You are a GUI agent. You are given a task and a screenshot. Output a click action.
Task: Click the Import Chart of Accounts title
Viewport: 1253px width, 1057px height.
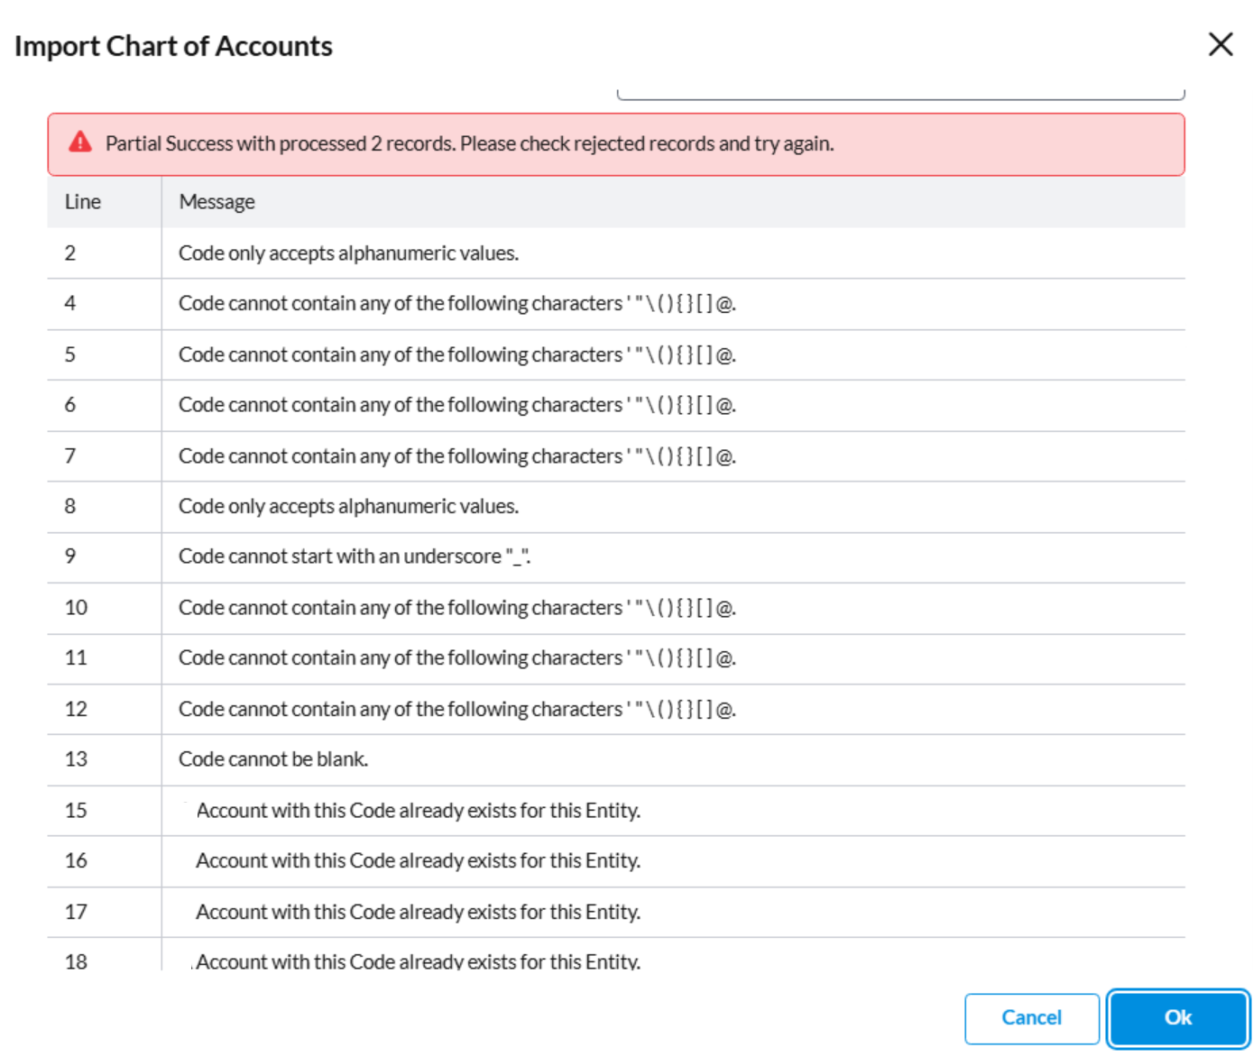(173, 46)
